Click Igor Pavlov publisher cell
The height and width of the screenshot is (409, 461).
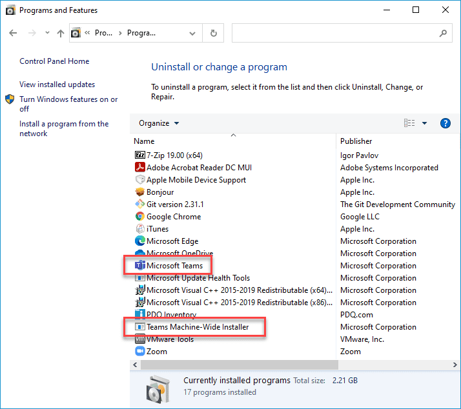click(x=359, y=155)
